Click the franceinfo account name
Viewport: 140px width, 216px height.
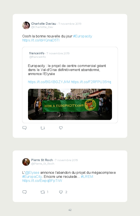pos(37,53)
